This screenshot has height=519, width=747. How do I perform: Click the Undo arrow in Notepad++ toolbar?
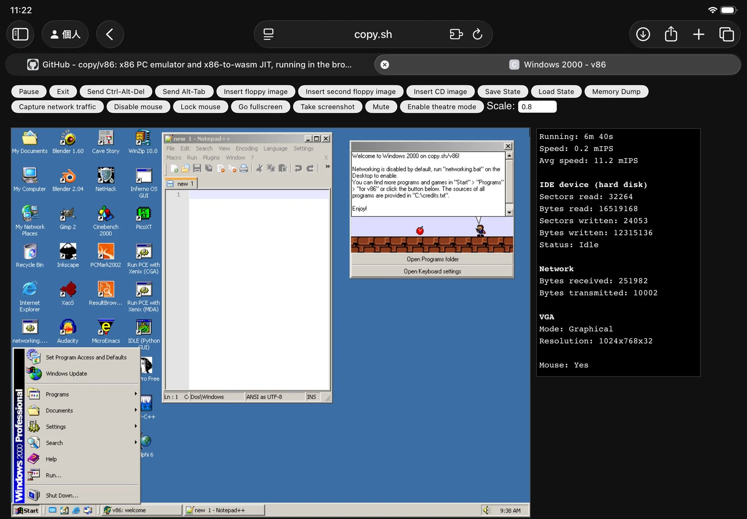(298, 169)
